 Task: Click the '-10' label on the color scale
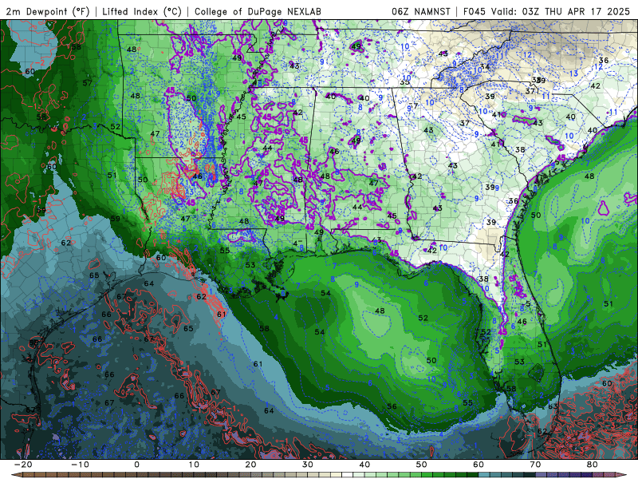[x=80, y=465]
